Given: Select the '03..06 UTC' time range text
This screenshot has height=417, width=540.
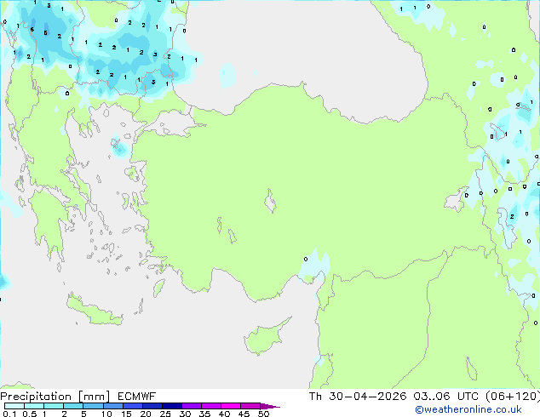Looking at the screenshot, I should coord(446,397).
